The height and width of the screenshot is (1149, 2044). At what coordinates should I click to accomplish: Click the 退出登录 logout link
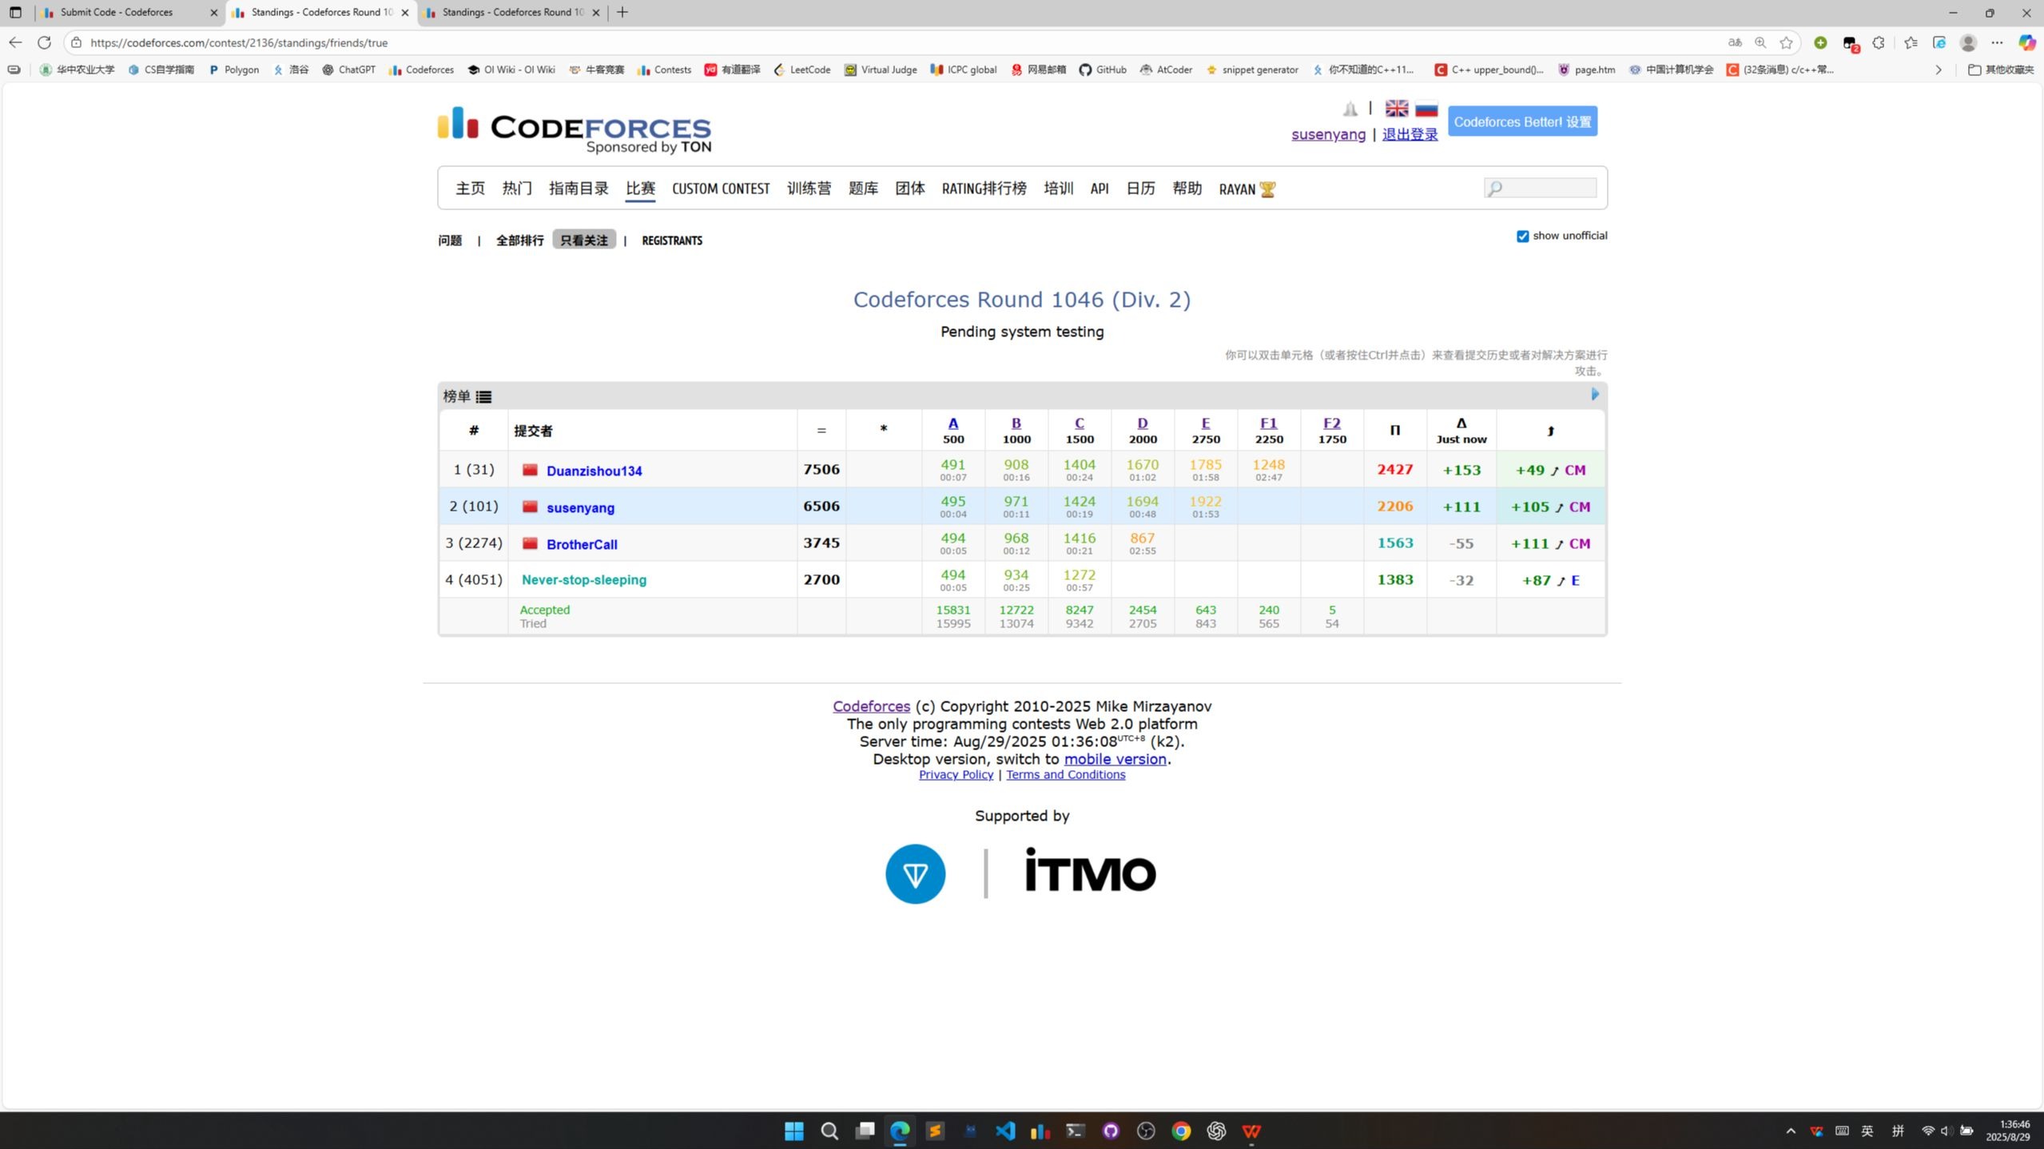coord(1410,134)
